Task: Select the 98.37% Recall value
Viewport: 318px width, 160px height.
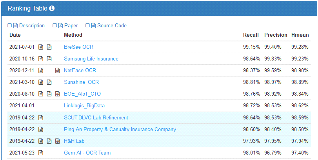Action: 251,70
